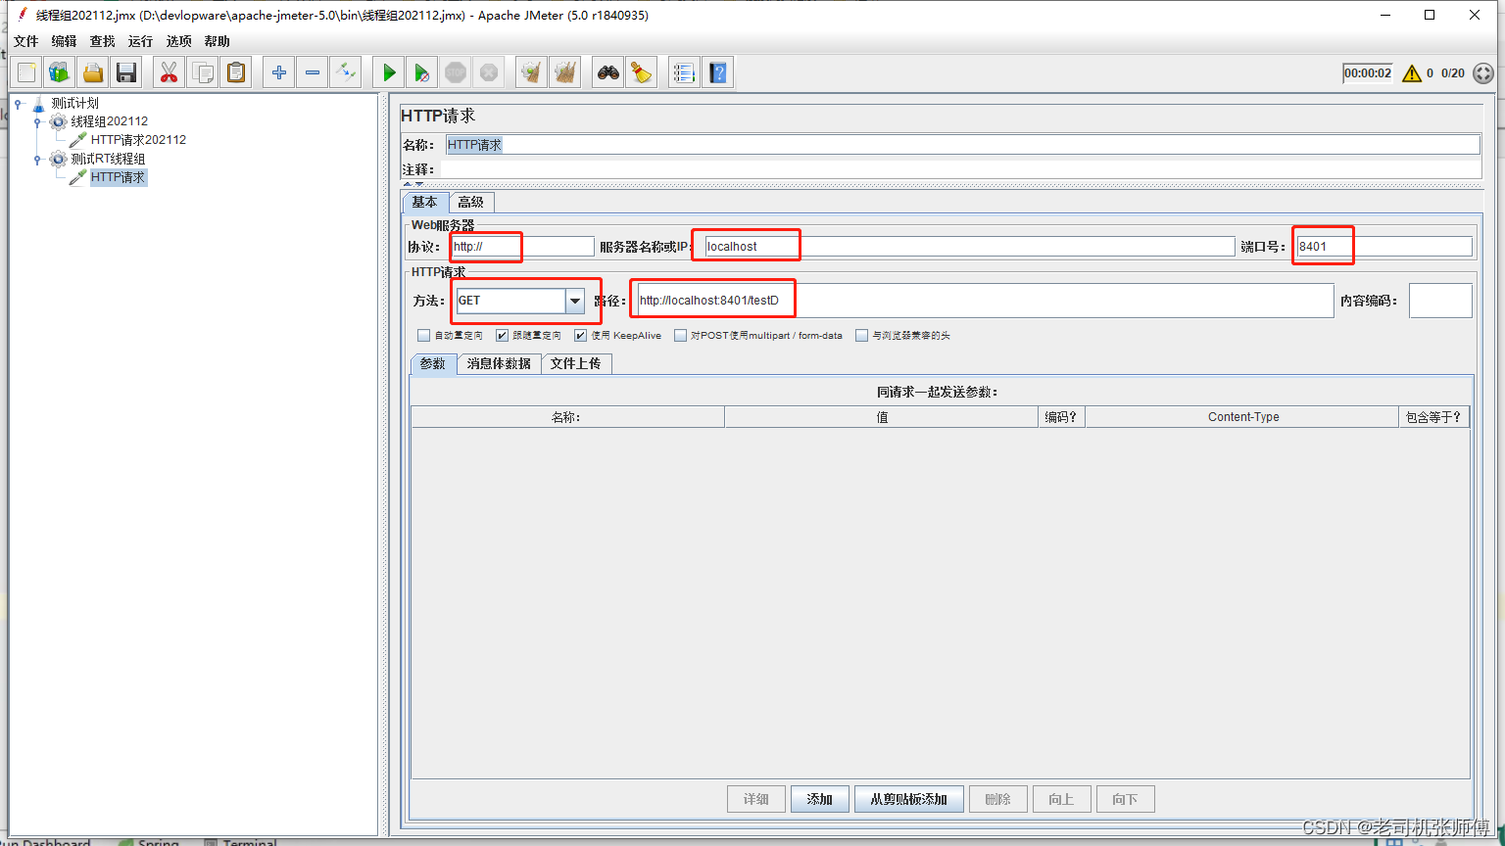Click the Shutdown gray X icon
The image size is (1505, 846).
[x=489, y=72]
